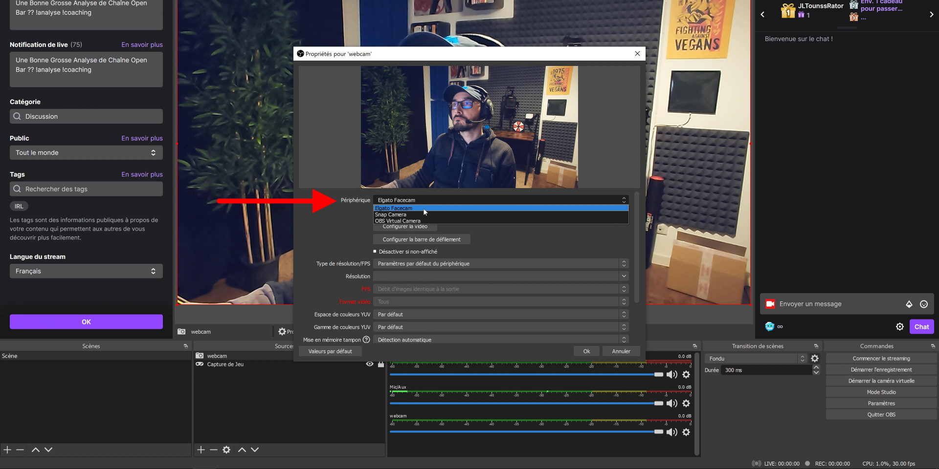Open chat settings gear icon
This screenshot has height=469, width=939.
tap(899, 327)
